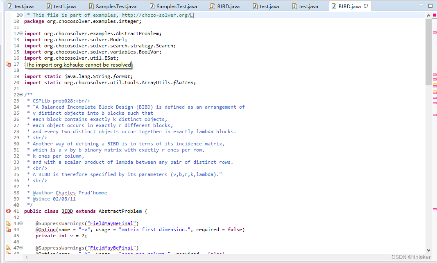Open the error quick-fix bulb on line 44
Image resolution: width=437 pixels, height=263 pixels.
[x=8, y=230]
